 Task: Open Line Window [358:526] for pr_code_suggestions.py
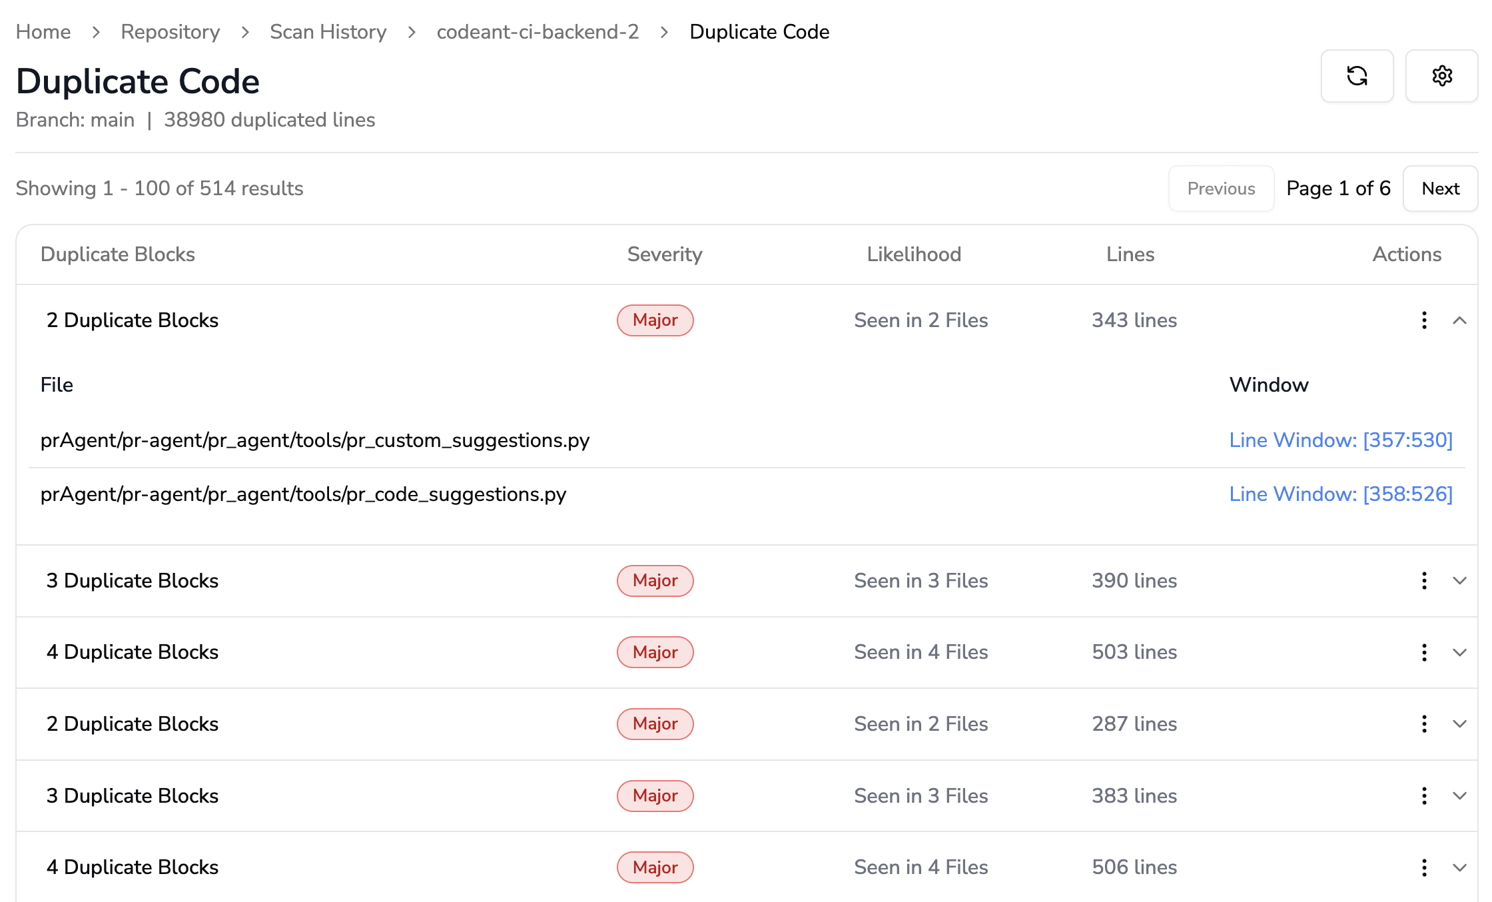[x=1341, y=494]
